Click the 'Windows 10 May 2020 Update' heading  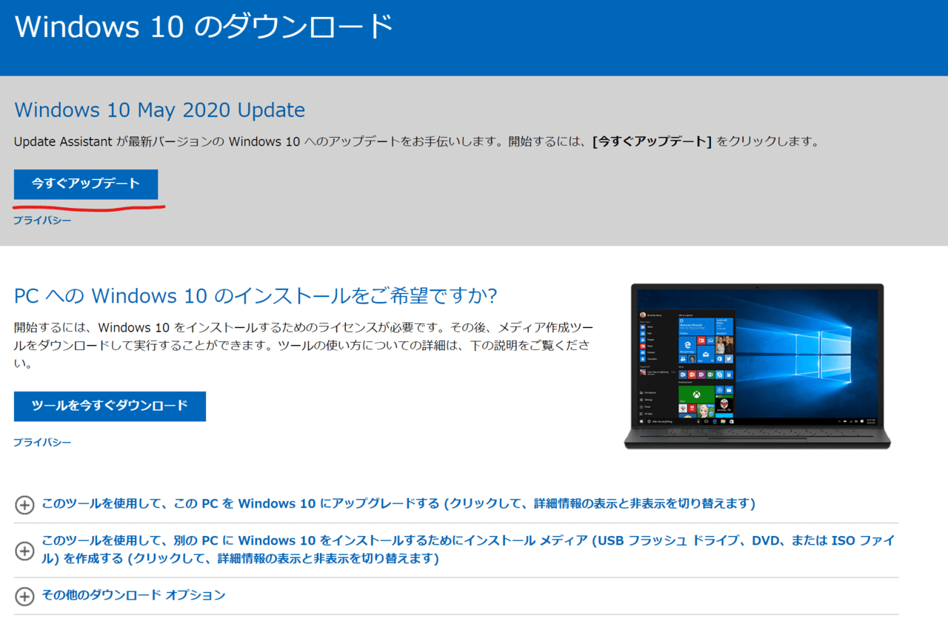pos(159,110)
